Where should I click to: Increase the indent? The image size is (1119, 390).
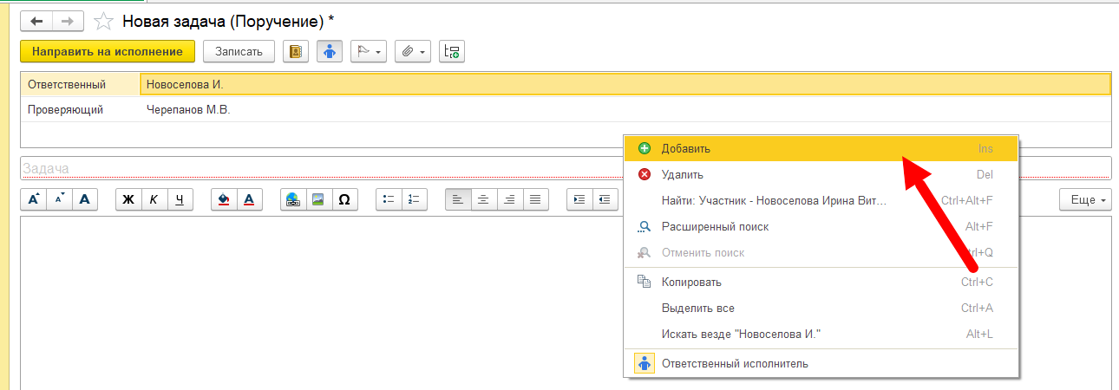tap(579, 199)
